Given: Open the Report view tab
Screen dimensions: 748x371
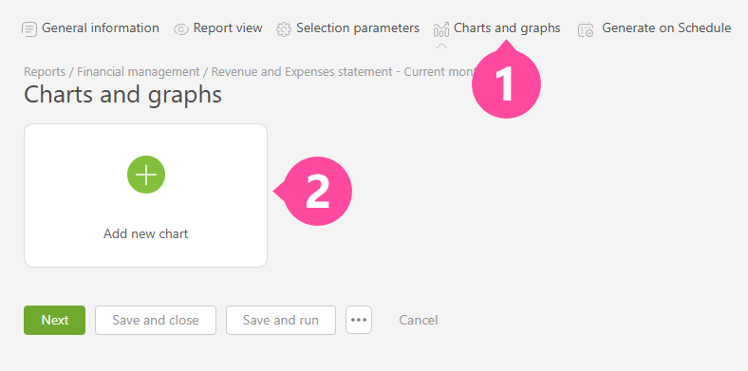Looking at the screenshot, I should coord(218,28).
